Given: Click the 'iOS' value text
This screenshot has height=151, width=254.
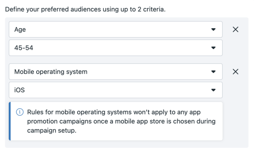Looking at the screenshot, I should pyautogui.click(x=20, y=90).
